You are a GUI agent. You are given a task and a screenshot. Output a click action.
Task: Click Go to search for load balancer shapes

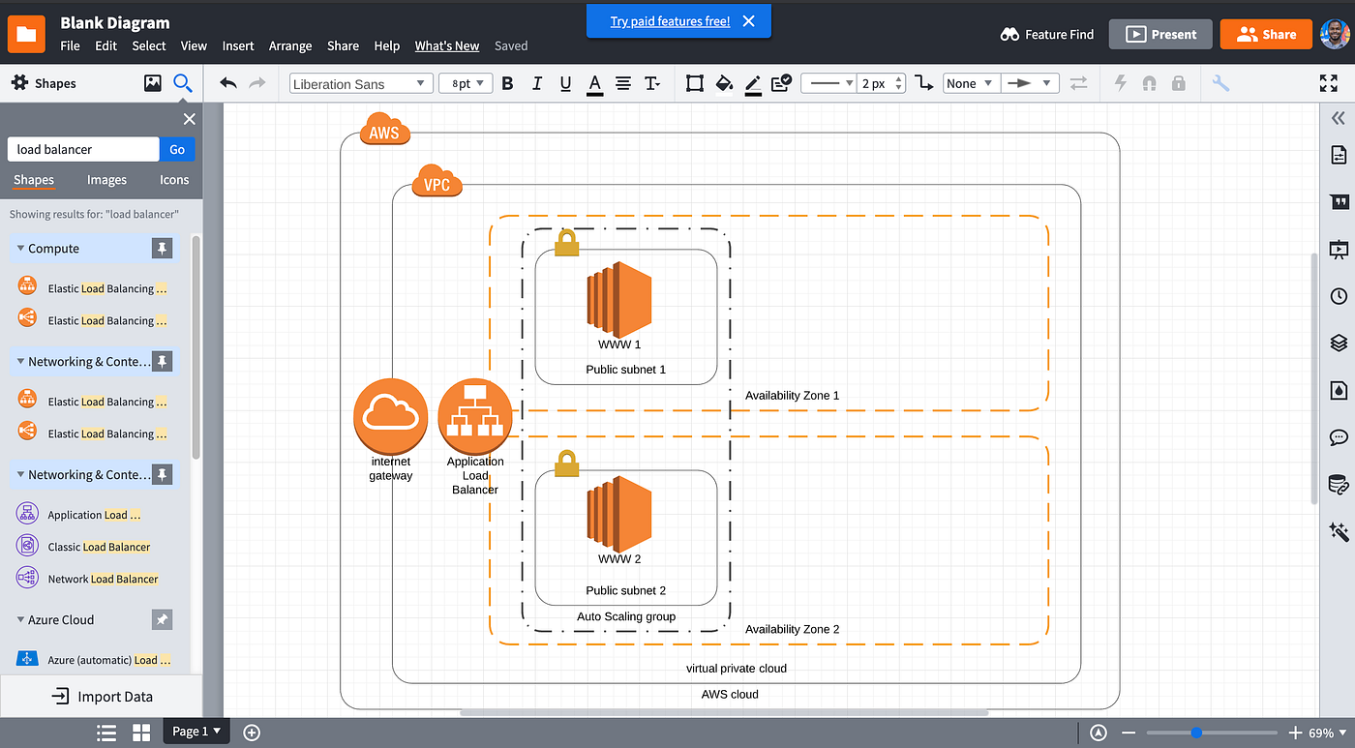click(x=176, y=149)
